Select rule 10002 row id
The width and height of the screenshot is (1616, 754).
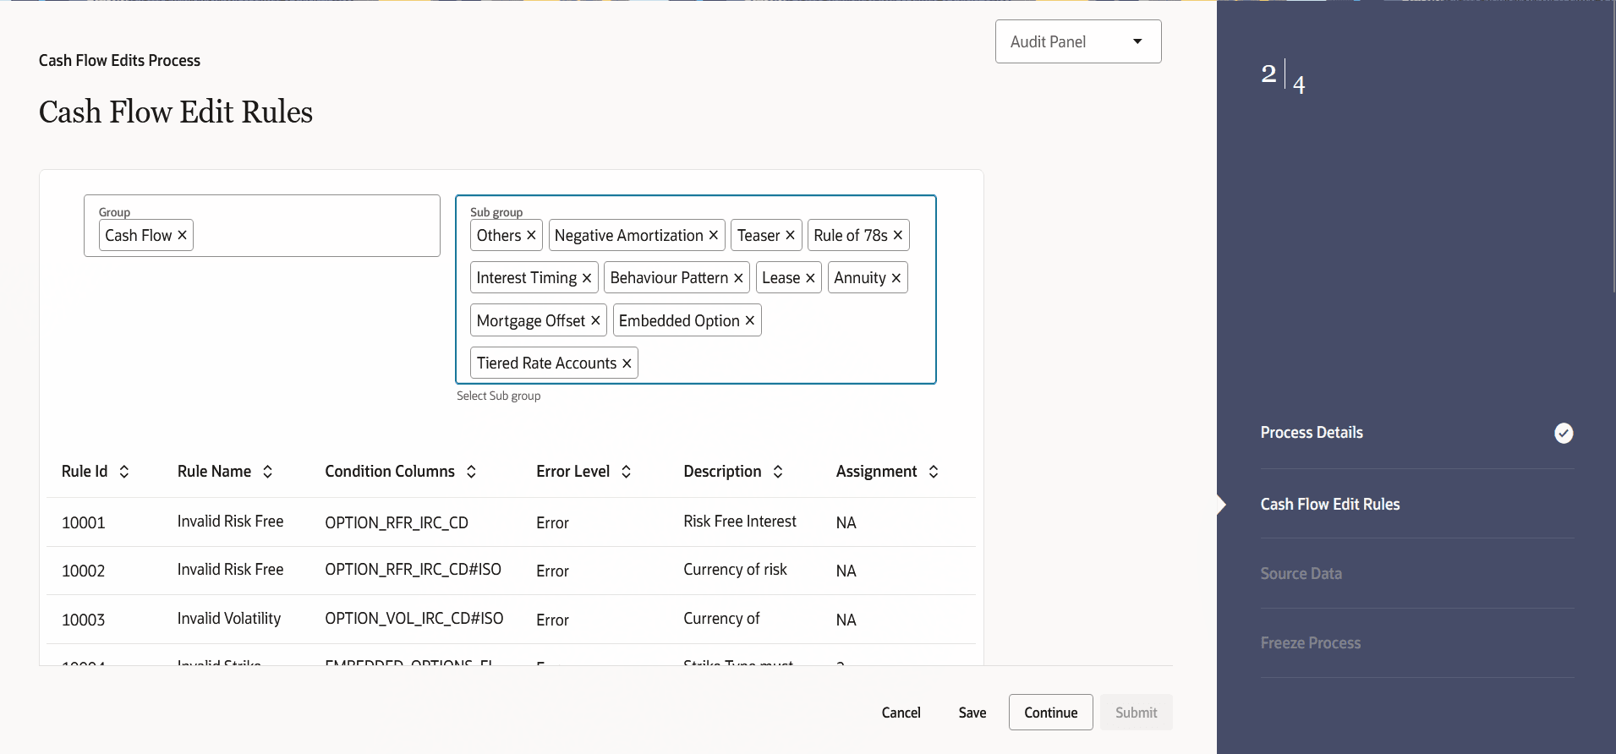(84, 571)
